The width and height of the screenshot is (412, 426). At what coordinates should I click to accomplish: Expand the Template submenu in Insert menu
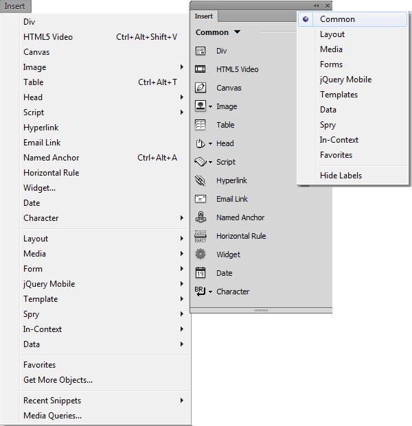tap(182, 299)
